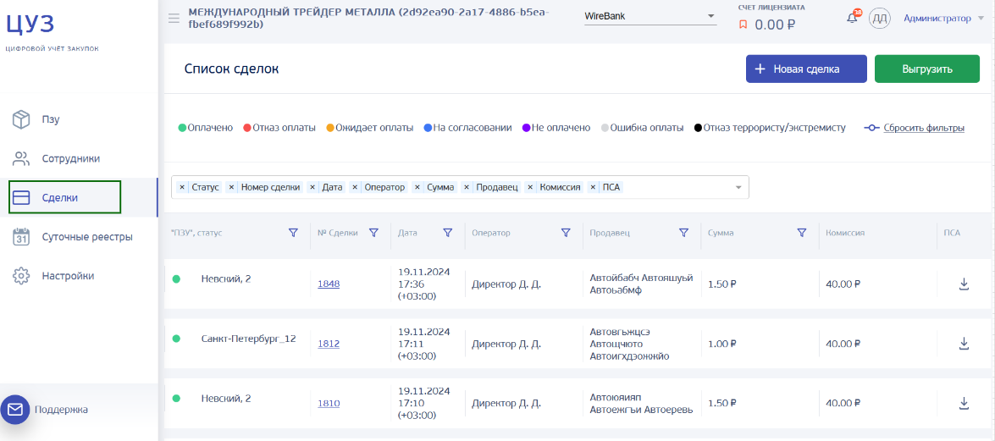
Task: Click filter icon for Продавец column
Action: [683, 233]
